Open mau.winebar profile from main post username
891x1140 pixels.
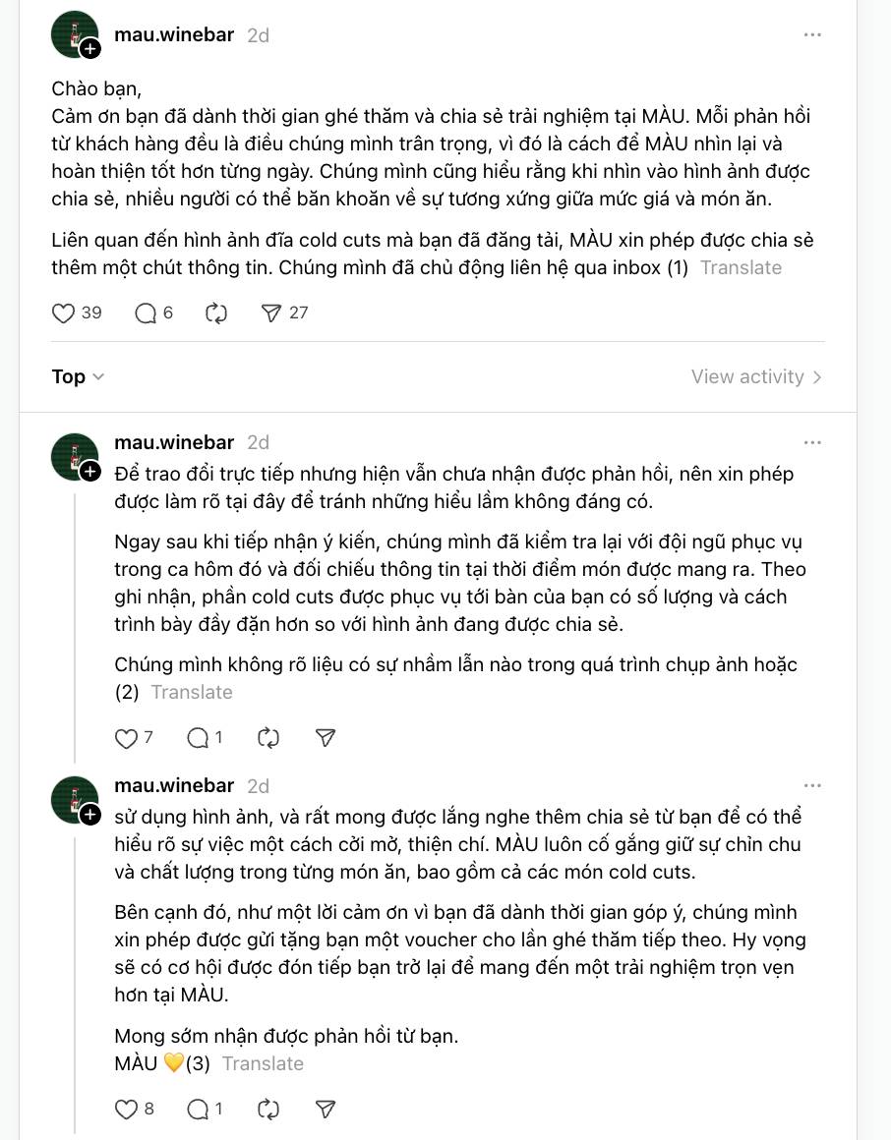pyautogui.click(x=174, y=34)
